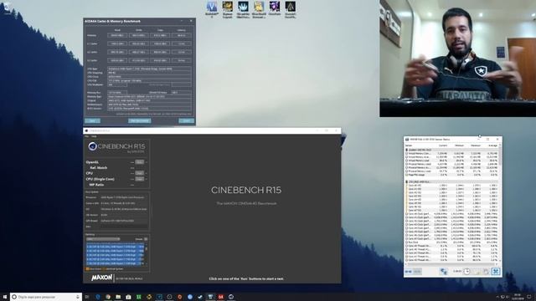
Task: Open Task View from the taskbar
Action: 87,297
